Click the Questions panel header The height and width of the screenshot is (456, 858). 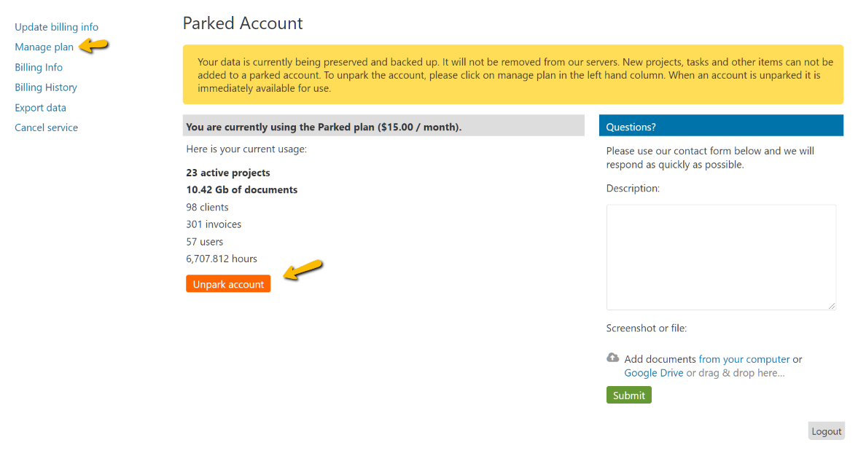tap(720, 125)
